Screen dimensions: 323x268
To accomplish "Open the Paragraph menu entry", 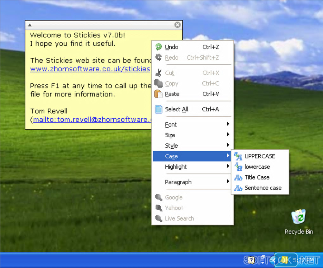I will 192,182.
